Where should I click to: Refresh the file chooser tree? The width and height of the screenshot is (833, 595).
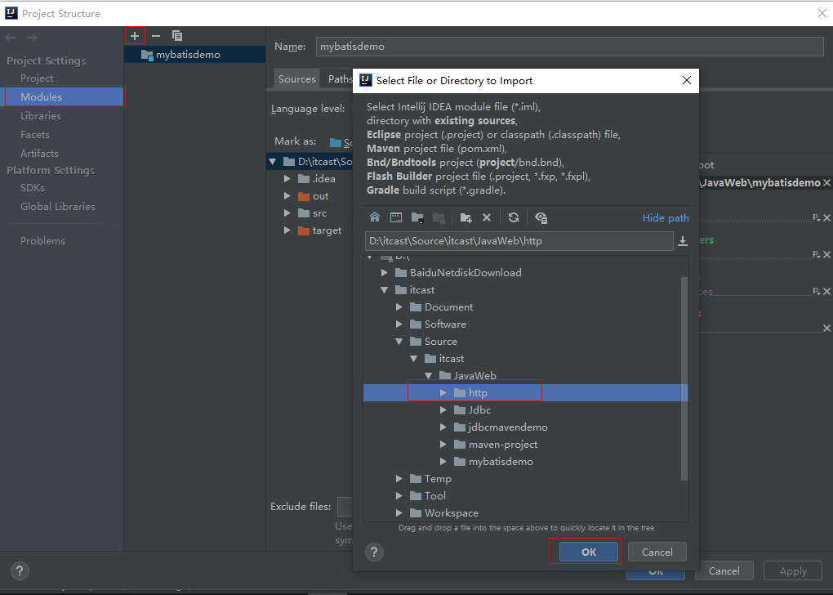[x=513, y=217]
